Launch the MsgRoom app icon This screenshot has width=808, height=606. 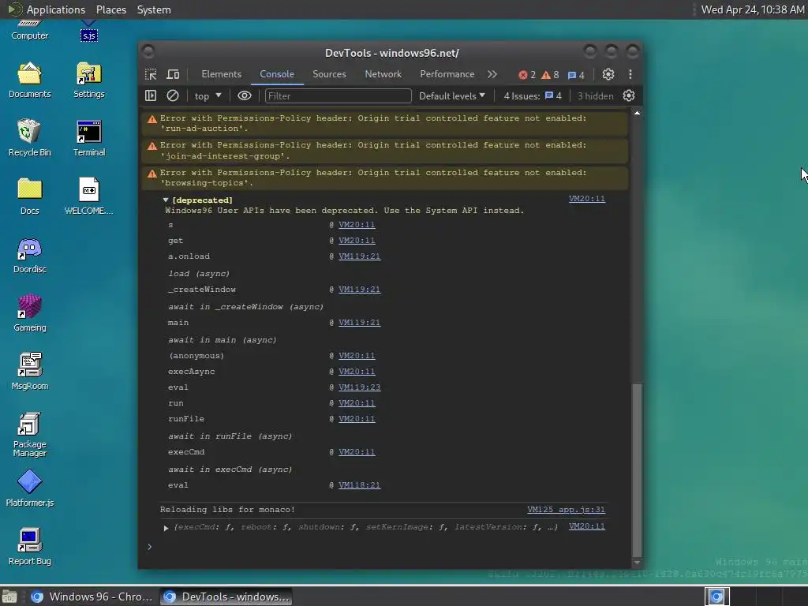tap(29, 372)
